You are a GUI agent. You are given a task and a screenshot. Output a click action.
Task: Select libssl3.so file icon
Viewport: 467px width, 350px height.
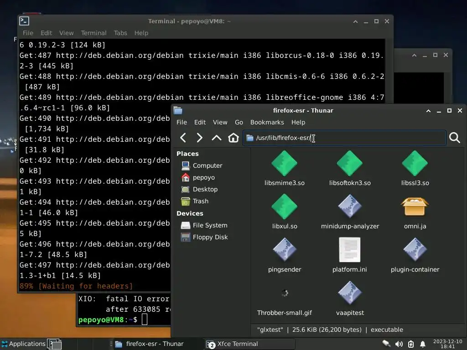click(415, 164)
